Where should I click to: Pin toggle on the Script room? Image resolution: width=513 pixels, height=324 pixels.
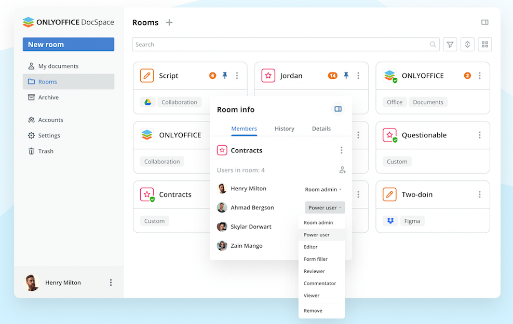[224, 75]
